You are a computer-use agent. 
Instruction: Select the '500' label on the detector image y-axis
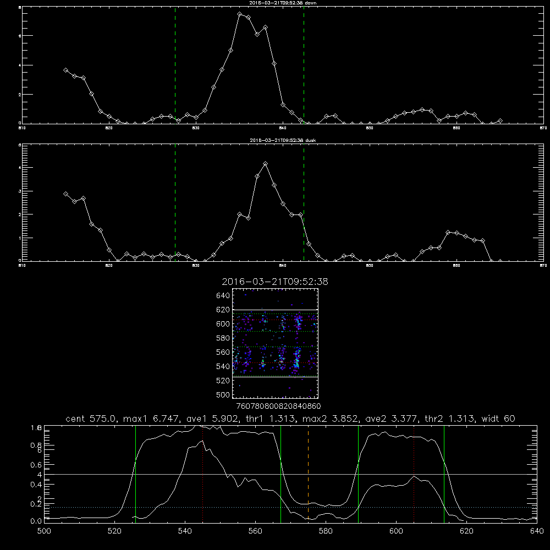click(223, 394)
